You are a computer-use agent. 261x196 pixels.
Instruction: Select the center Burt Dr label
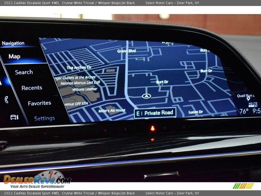pos(162,82)
